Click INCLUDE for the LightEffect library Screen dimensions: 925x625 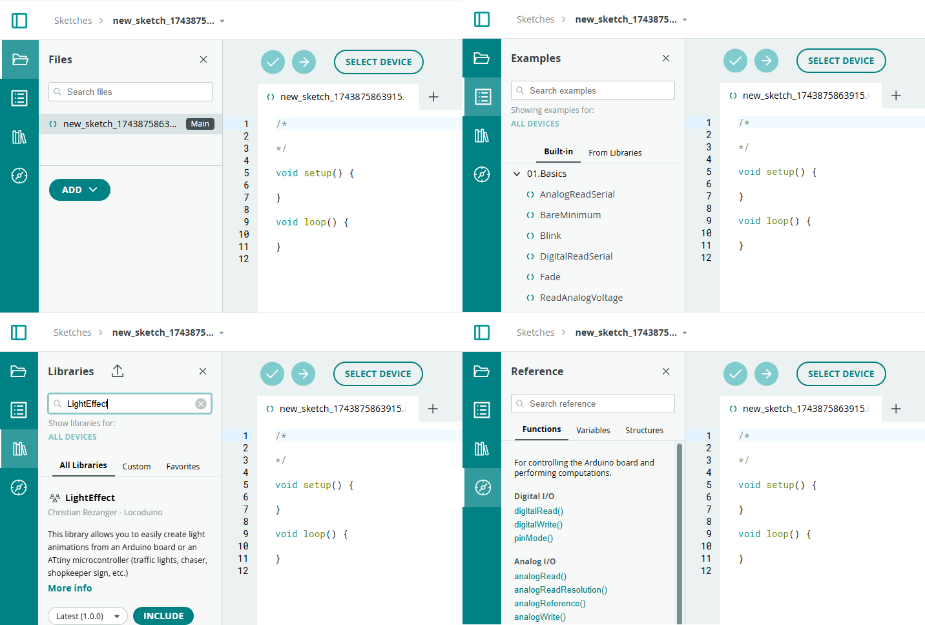[163, 616]
